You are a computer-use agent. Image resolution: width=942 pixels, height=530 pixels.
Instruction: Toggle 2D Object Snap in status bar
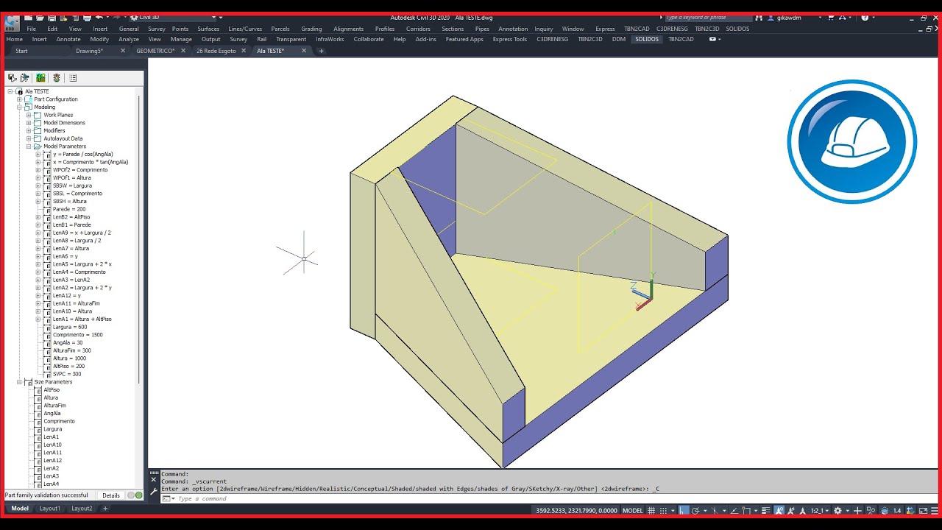pos(746,510)
